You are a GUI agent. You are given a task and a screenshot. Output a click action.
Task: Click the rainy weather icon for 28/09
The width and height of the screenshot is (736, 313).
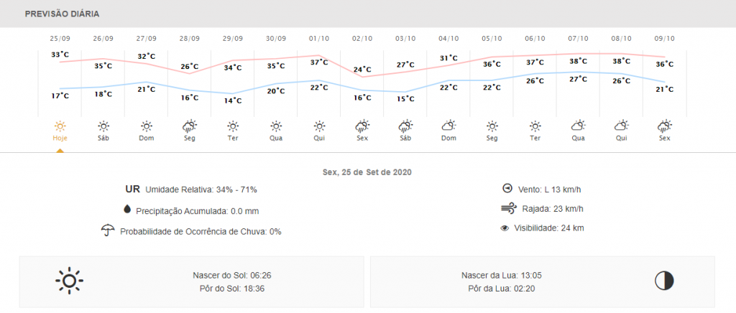[x=190, y=126]
